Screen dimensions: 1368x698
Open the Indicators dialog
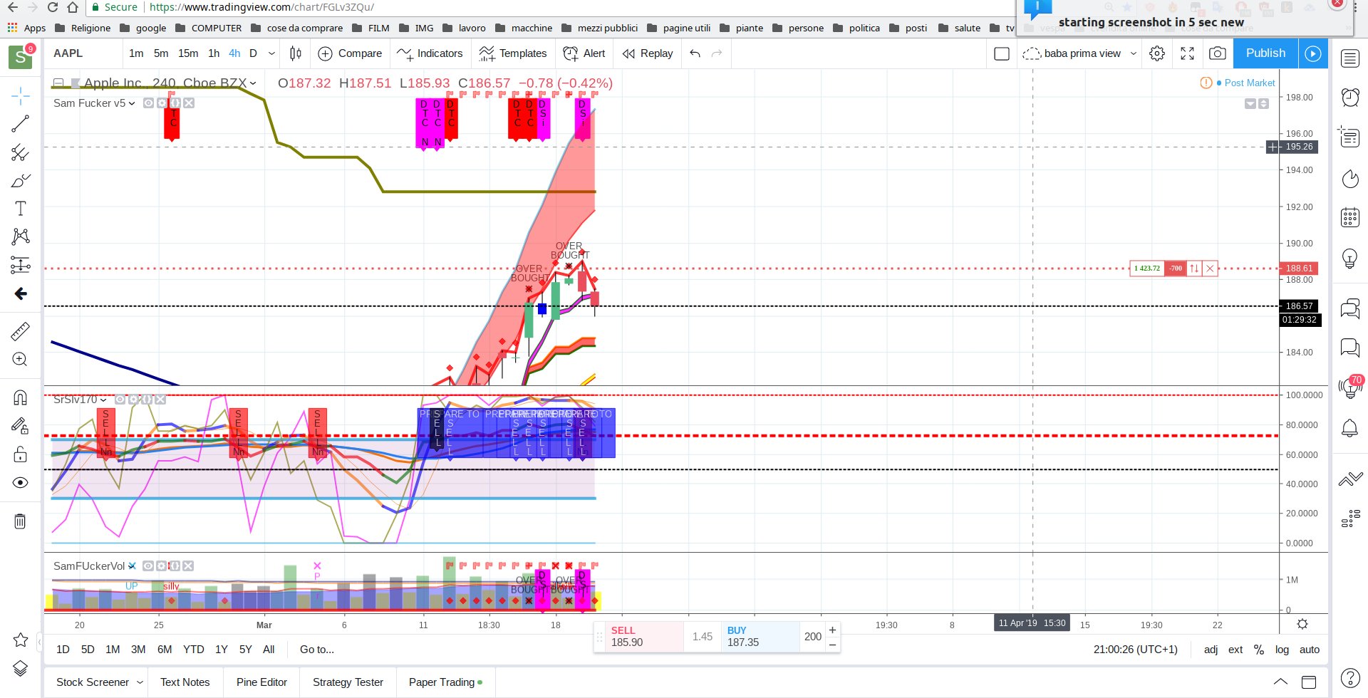[430, 53]
